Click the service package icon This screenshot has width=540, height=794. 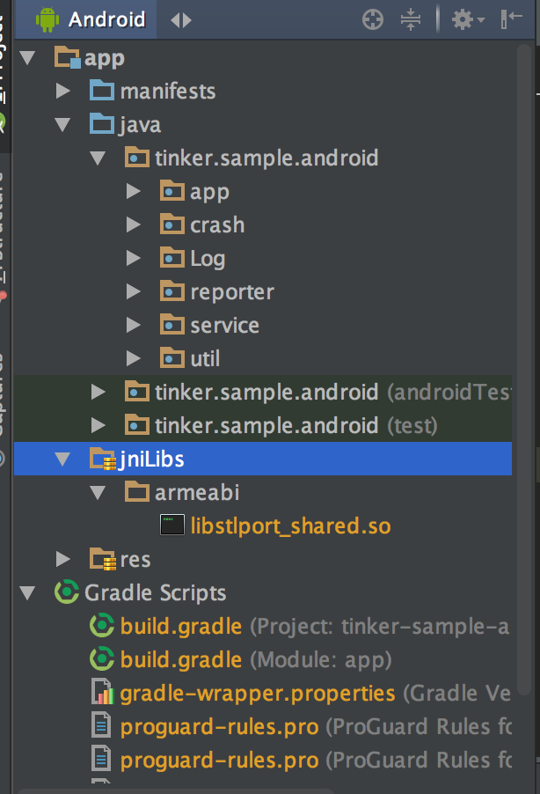point(172,324)
